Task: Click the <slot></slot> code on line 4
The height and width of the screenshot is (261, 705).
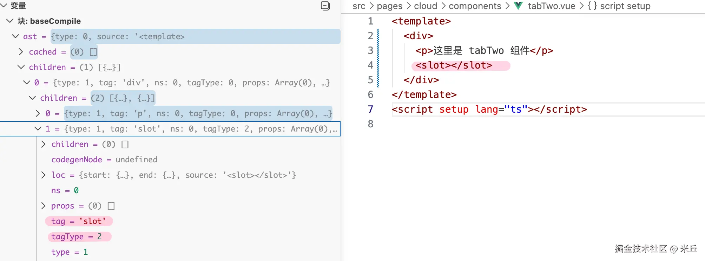Action: 454,65
